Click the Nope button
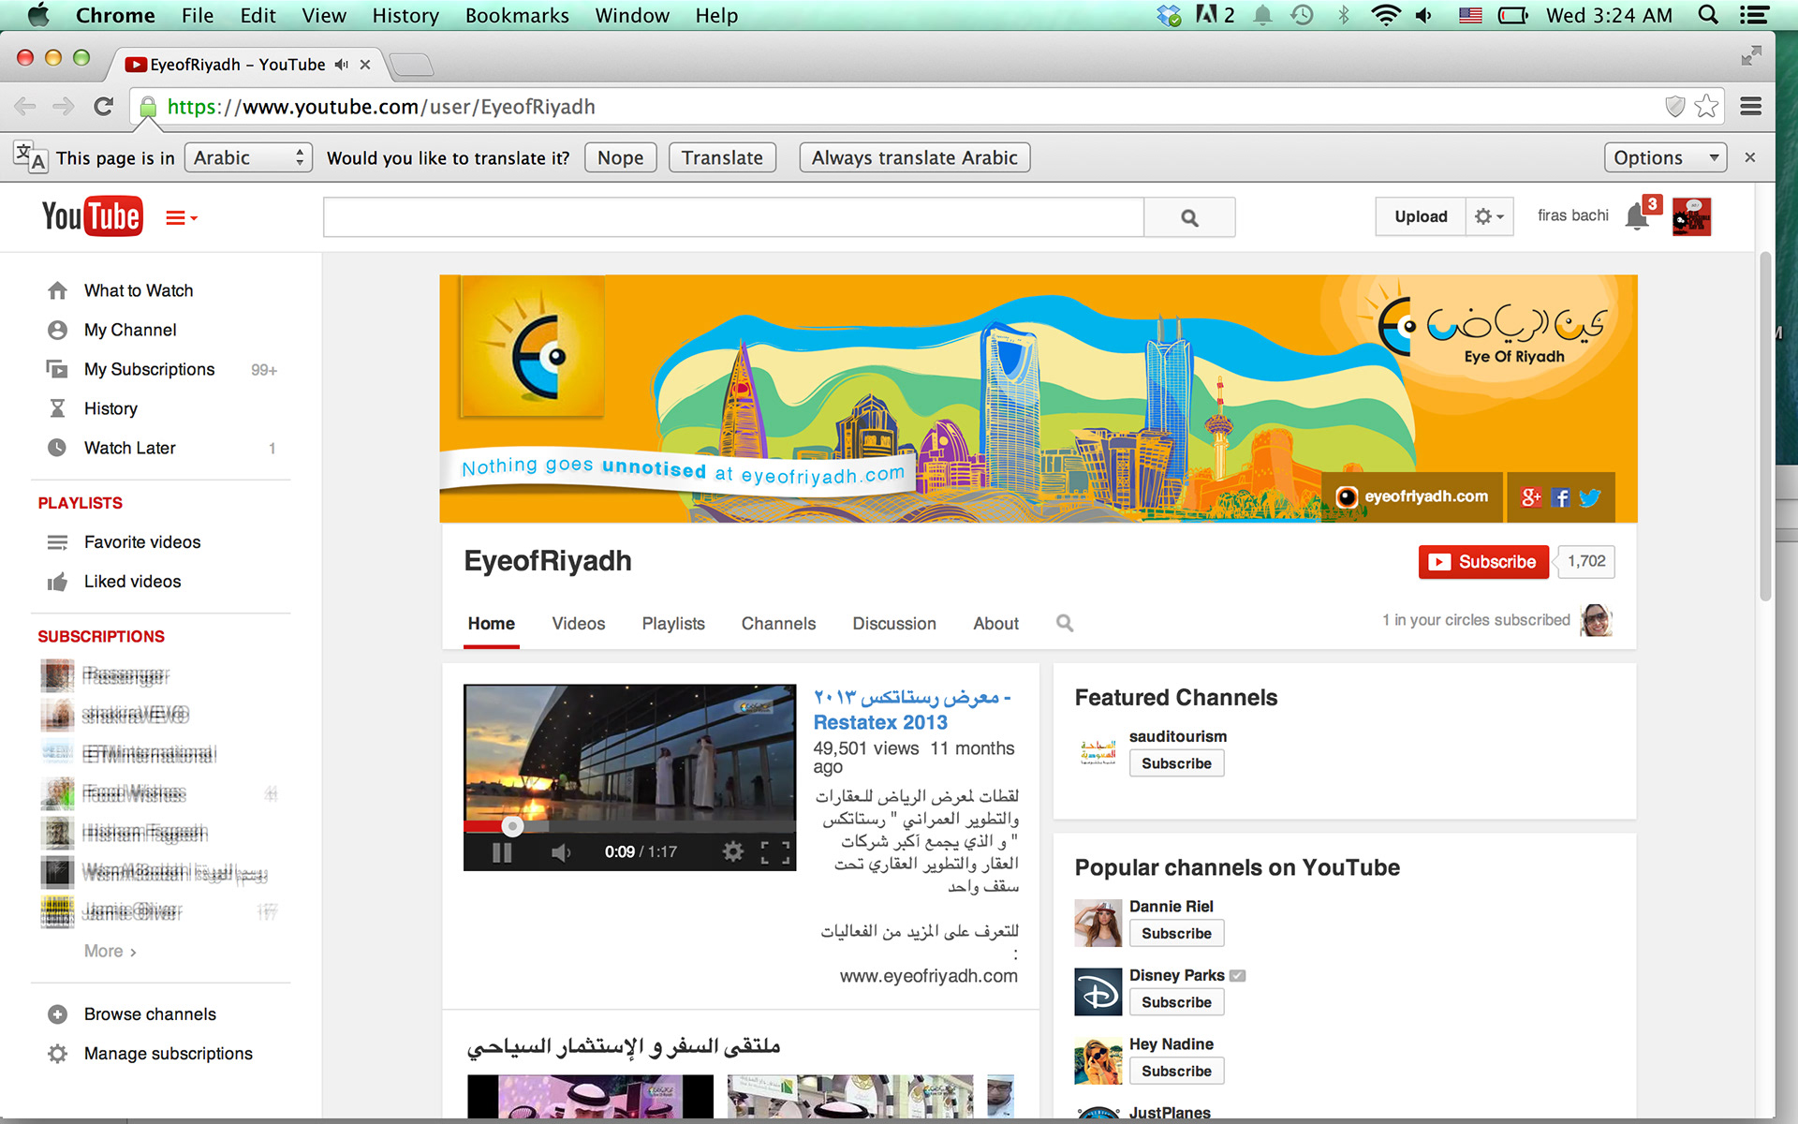 [x=620, y=157]
